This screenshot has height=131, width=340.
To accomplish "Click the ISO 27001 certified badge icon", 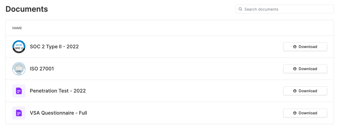I will click(x=19, y=69).
